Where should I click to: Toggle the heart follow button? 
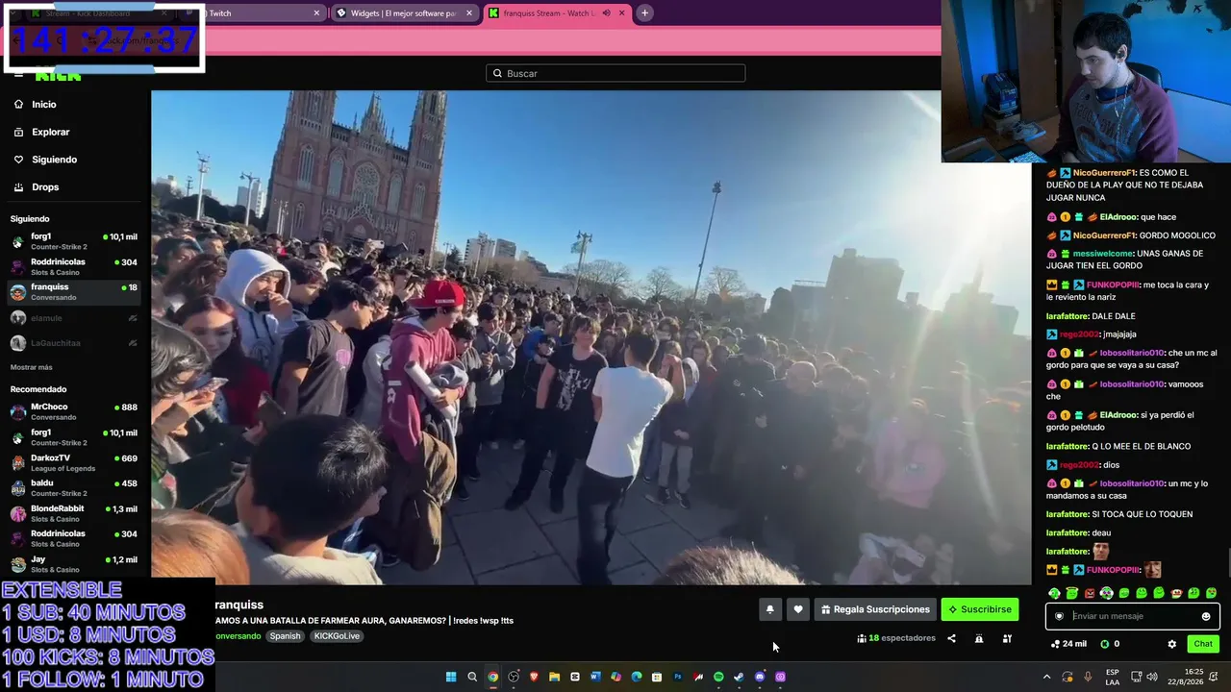pos(798,609)
